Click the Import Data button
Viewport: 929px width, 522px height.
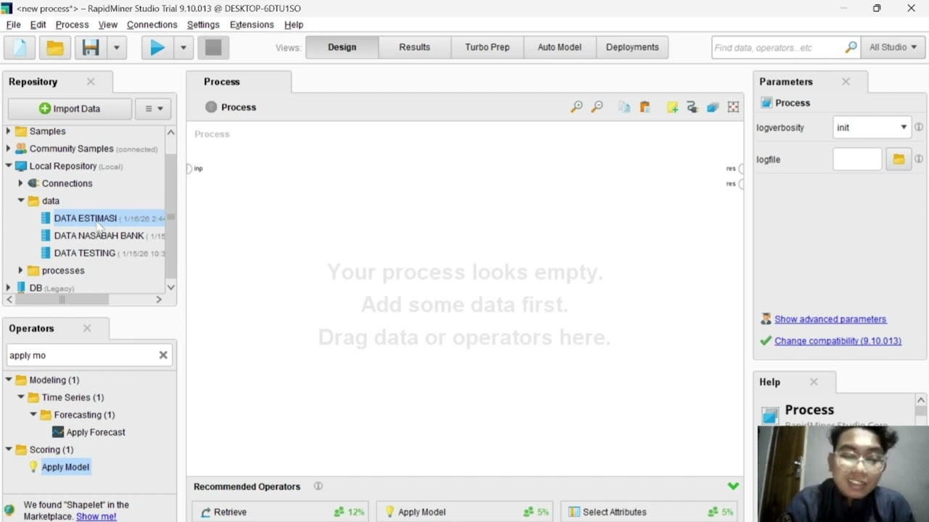click(x=70, y=109)
